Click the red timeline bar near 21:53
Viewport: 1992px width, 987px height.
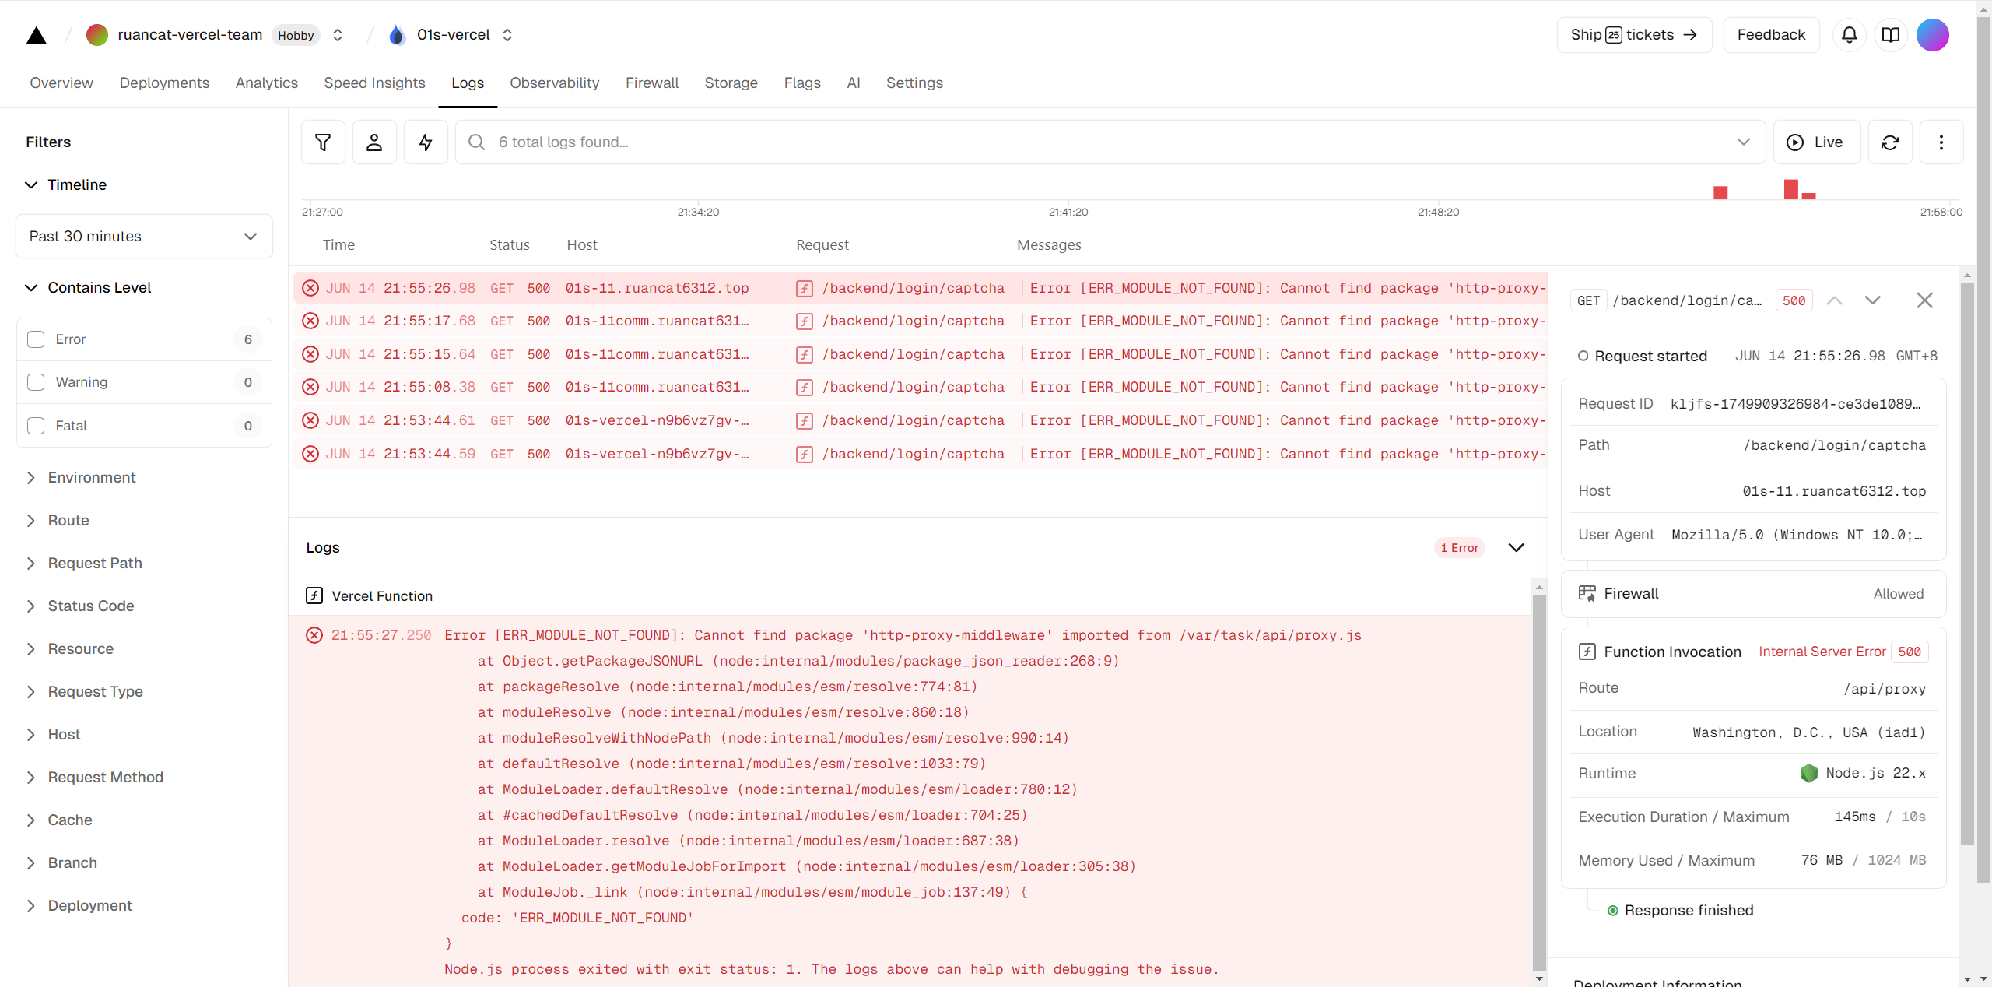coord(1720,192)
